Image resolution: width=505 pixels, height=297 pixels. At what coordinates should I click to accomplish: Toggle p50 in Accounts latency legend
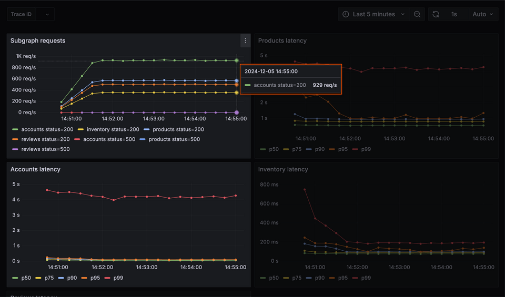coord(26,278)
